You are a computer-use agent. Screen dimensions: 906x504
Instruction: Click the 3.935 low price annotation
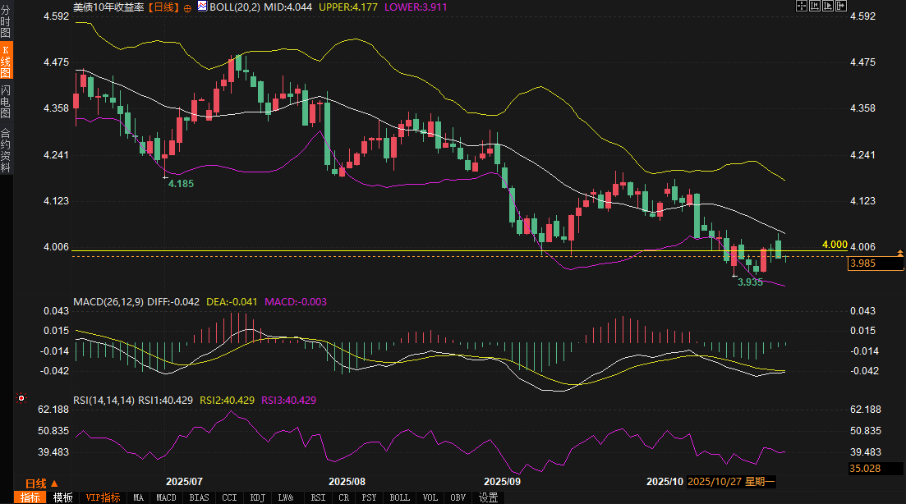click(750, 282)
